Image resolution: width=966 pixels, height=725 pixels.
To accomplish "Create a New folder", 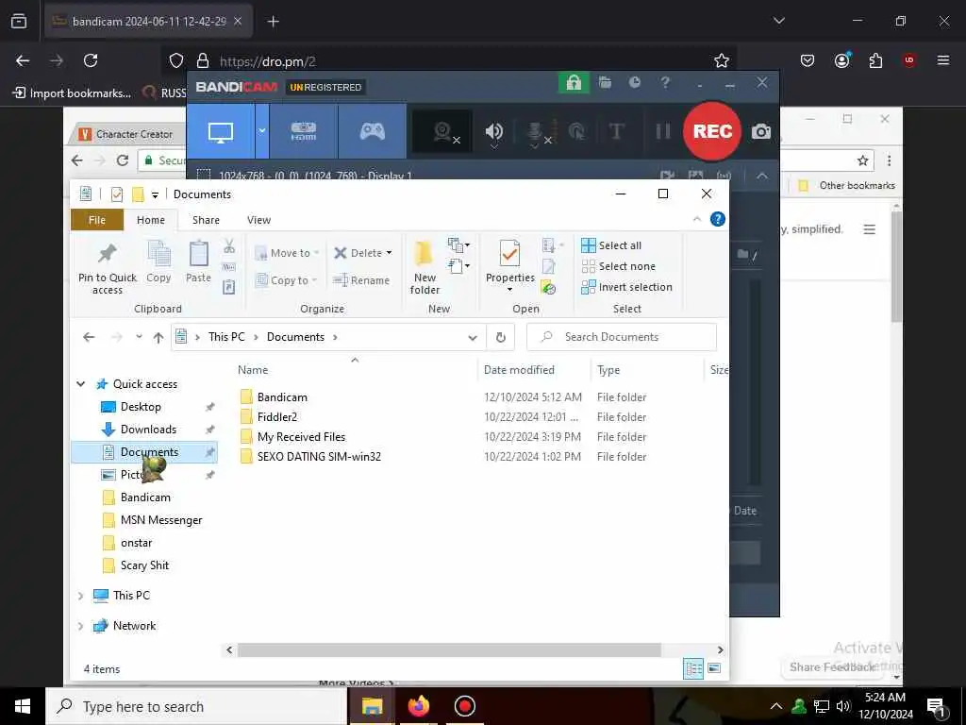I will (425, 267).
